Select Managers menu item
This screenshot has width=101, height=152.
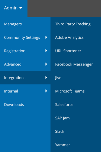(x=25, y=24)
